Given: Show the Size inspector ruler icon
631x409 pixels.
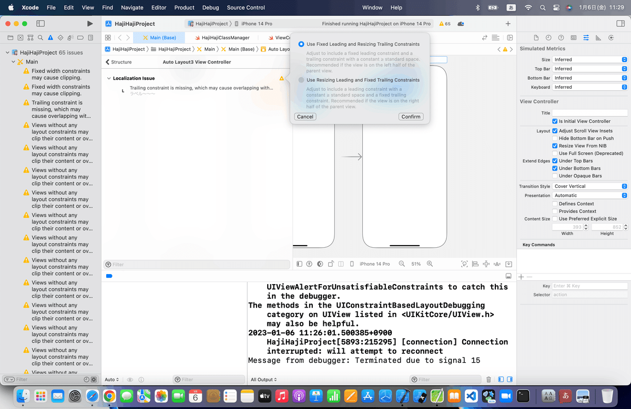Looking at the screenshot, I should (x=598, y=38).
